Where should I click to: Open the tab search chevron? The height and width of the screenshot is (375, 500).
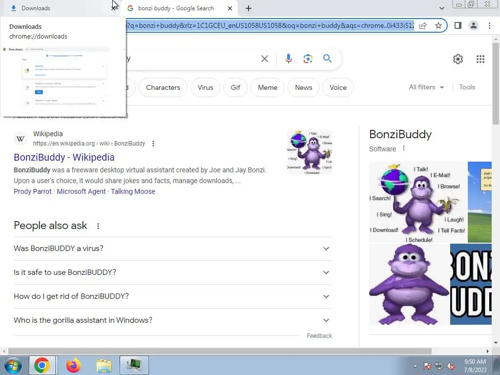pyautogui.click(x=441, y=8)
